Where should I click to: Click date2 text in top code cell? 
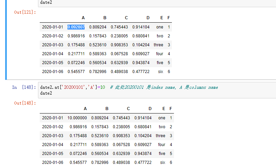click(x=46, y=2)
